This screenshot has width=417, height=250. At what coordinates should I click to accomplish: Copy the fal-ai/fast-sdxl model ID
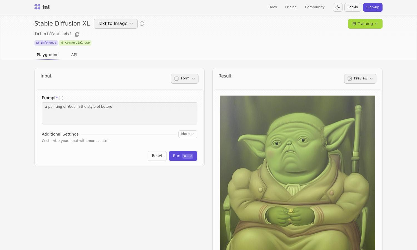[x=77, y=34]
